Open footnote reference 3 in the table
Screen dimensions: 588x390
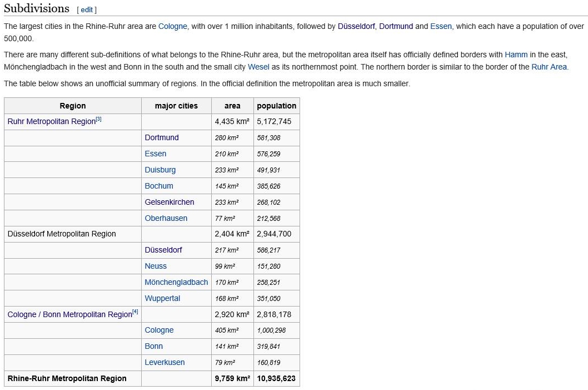pos(99,119)
